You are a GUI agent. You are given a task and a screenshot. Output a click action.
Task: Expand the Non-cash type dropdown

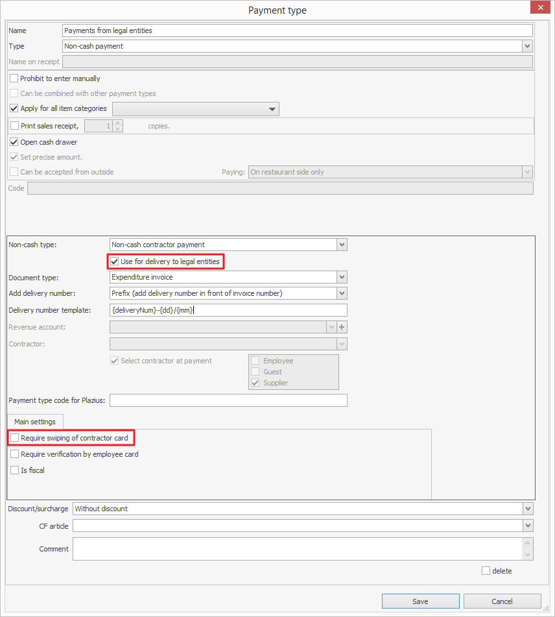342,245
